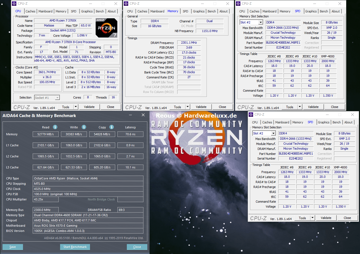Expand Tools dropdown arrow in top SPD window
This screenshot has height=254, width=360.
point(300,107)
